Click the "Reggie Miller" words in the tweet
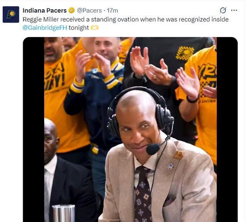 (41, 20)
